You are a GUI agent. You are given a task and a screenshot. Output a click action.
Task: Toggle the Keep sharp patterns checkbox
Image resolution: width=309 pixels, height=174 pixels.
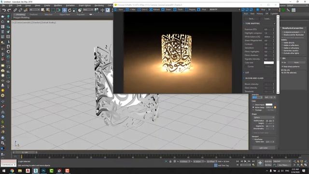[x=282, y=67]
